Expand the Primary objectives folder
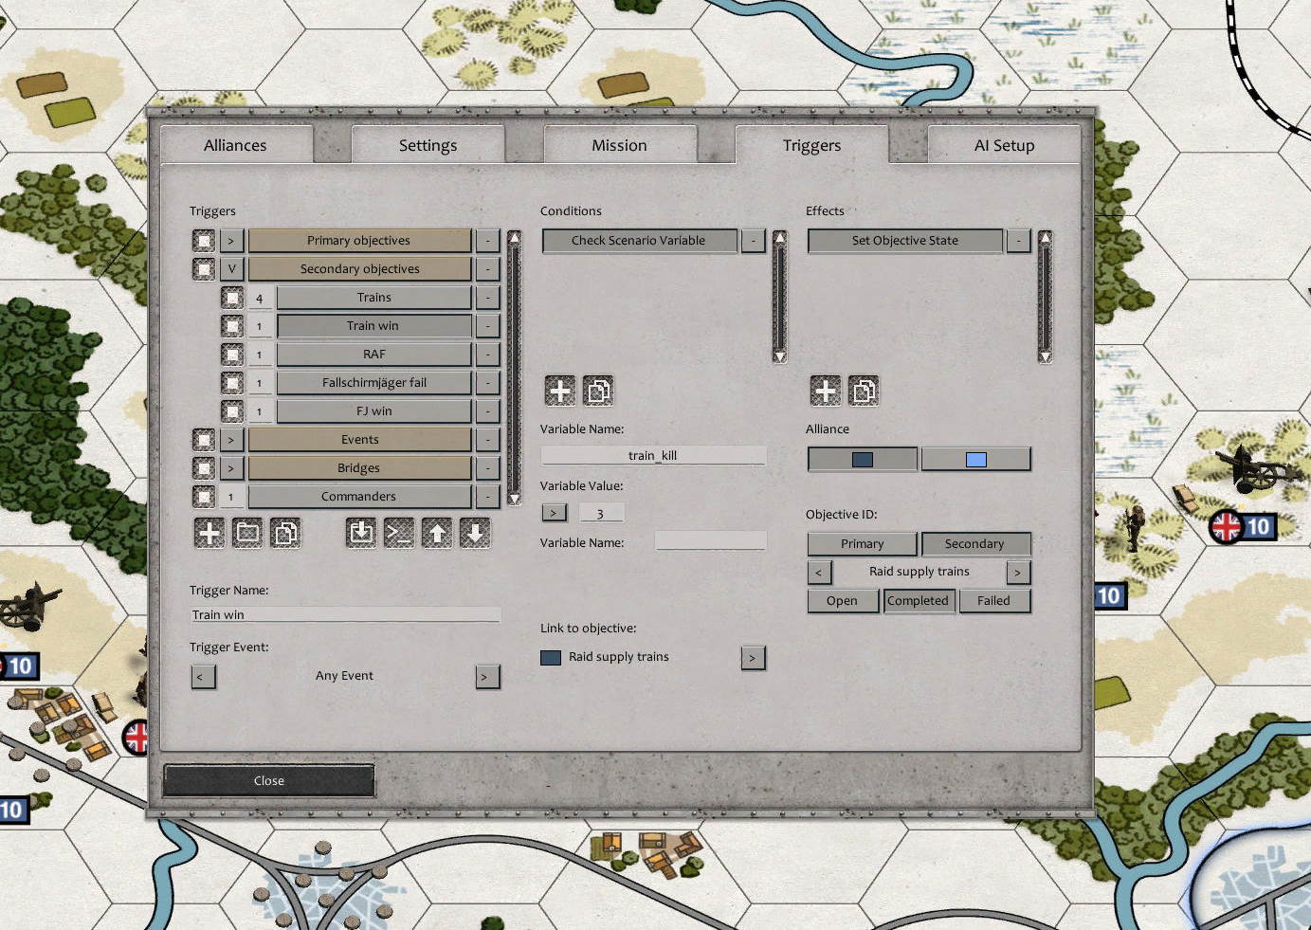The width and height of the screenshot is (1311, 930). (x=231, y=241)
